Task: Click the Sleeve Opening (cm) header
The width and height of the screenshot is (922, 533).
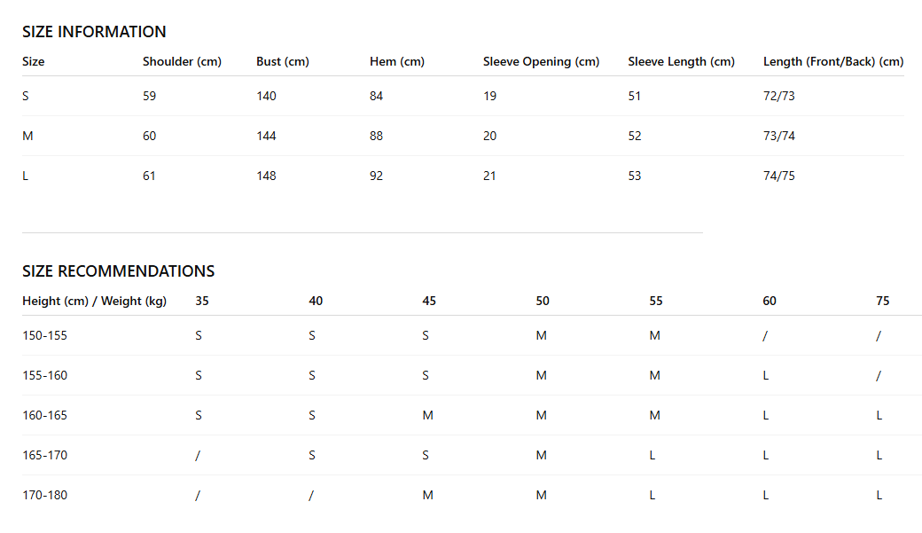Action: [x=541, y=62]
